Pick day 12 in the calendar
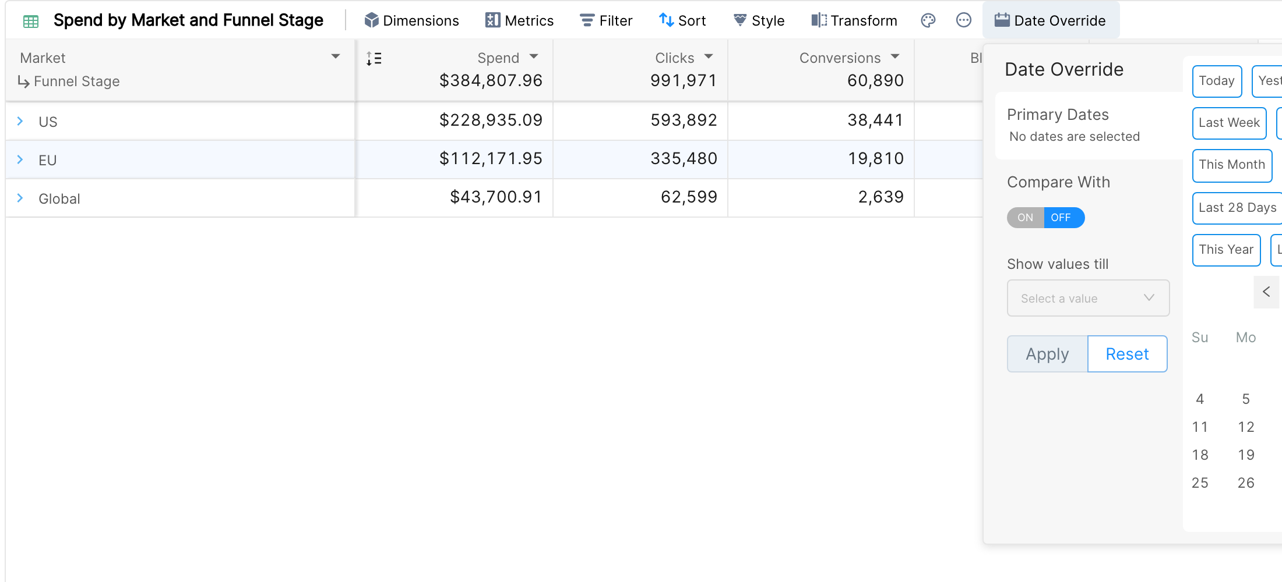Screen dimensions: 1282x582 1246,427
